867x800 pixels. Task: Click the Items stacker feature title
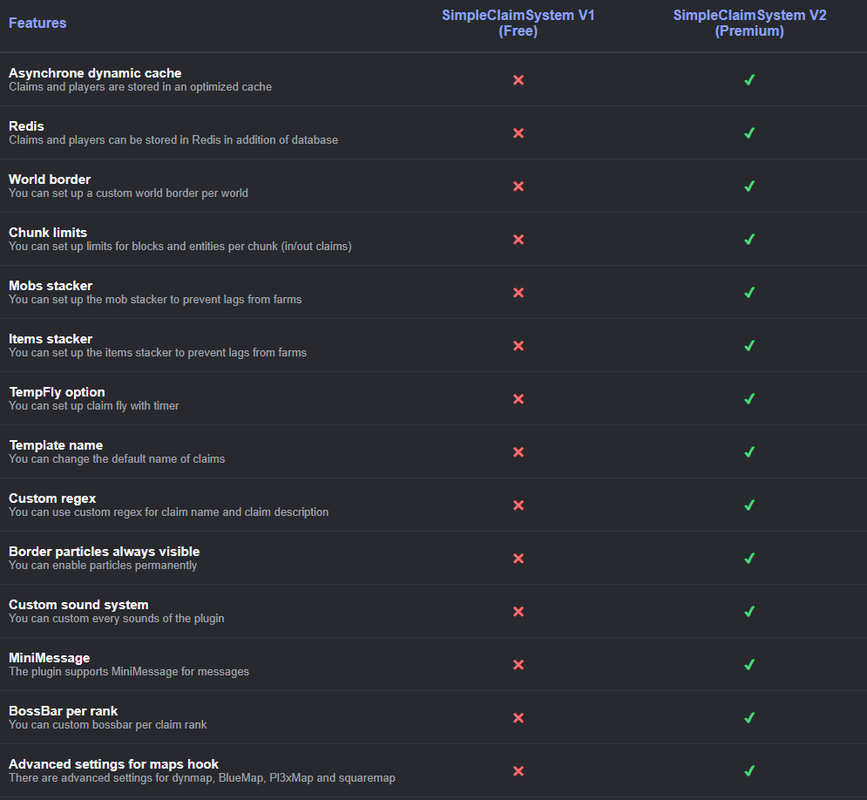pyautogui.click(x=51, y=339)
